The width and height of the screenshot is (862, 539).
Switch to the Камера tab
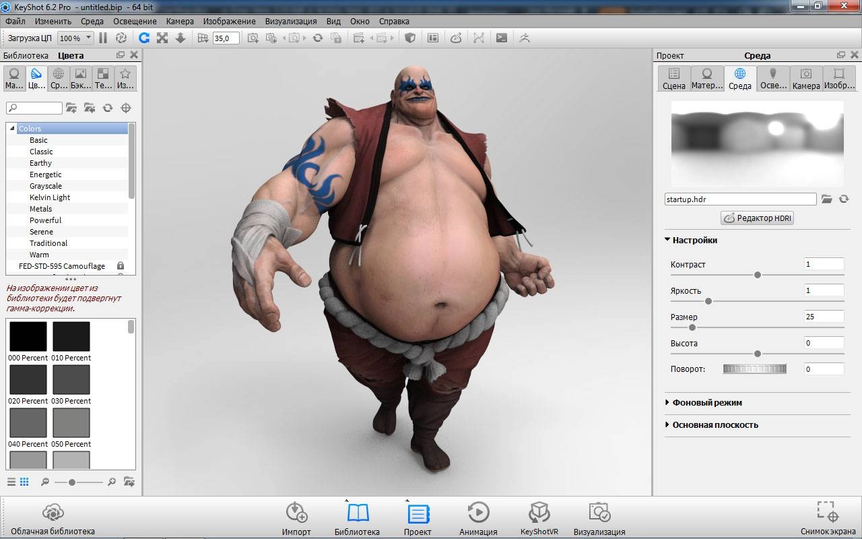tap(806, 78)
